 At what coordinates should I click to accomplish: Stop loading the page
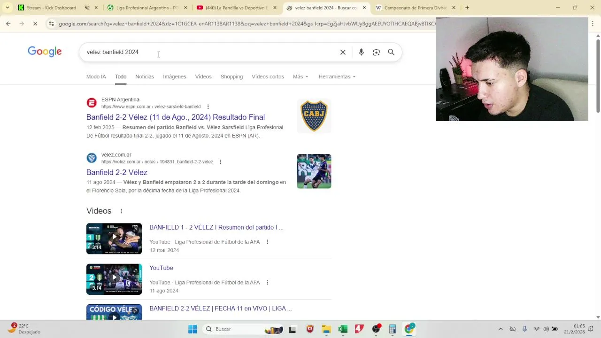pos(35,23)
